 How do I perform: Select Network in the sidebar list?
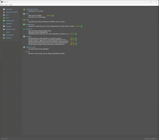(x=9, y=38)
